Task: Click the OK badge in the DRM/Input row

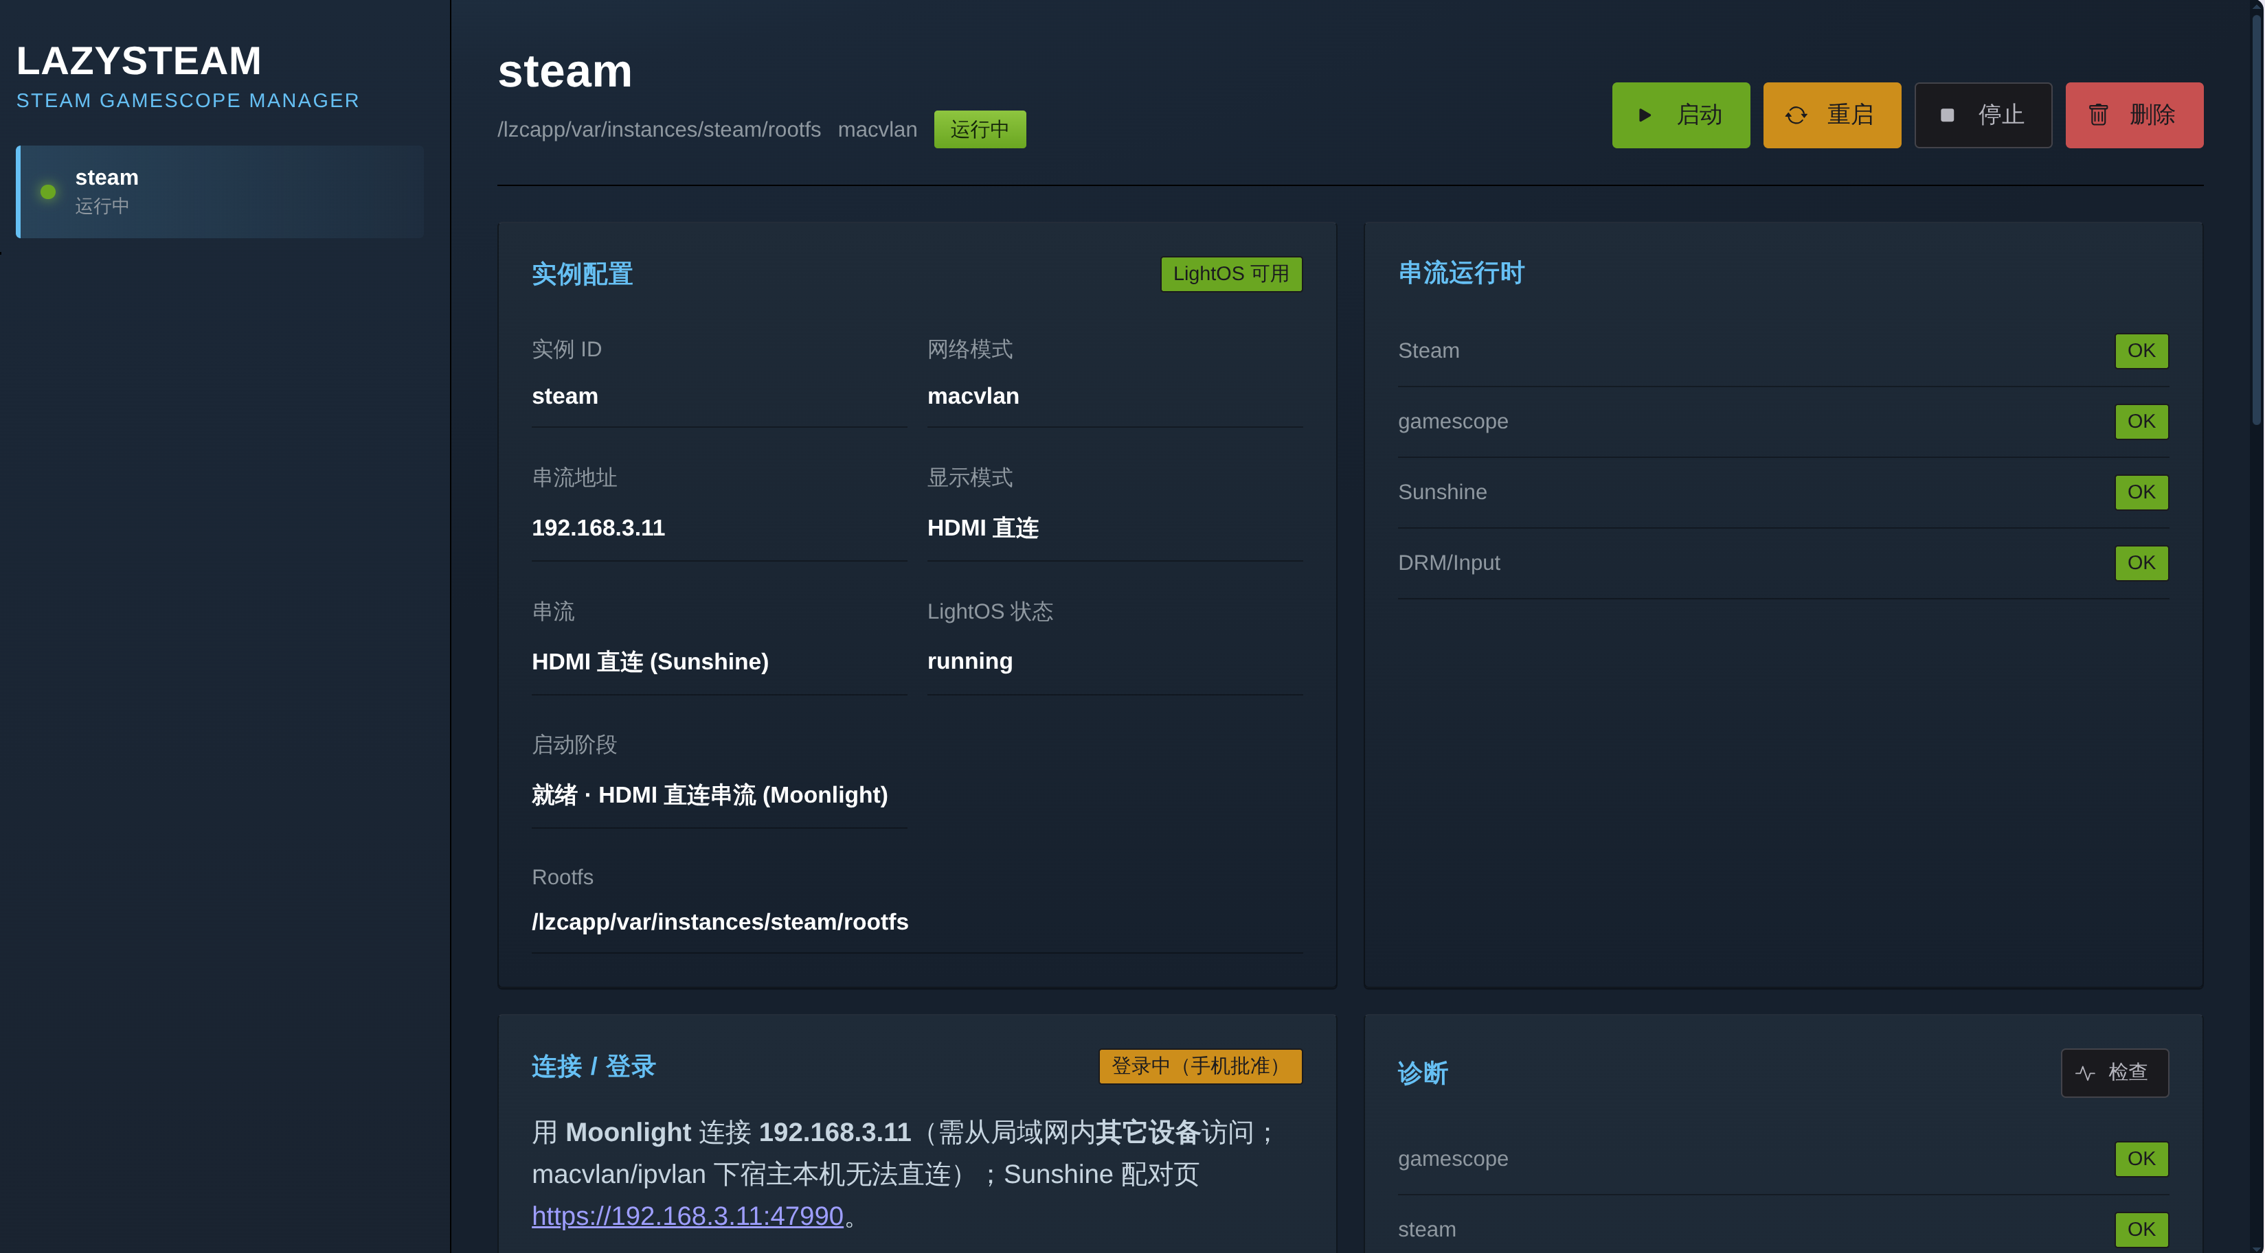Action: [2141, 563]
